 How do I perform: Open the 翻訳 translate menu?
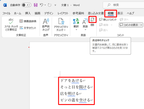click(x=76, y=25)
